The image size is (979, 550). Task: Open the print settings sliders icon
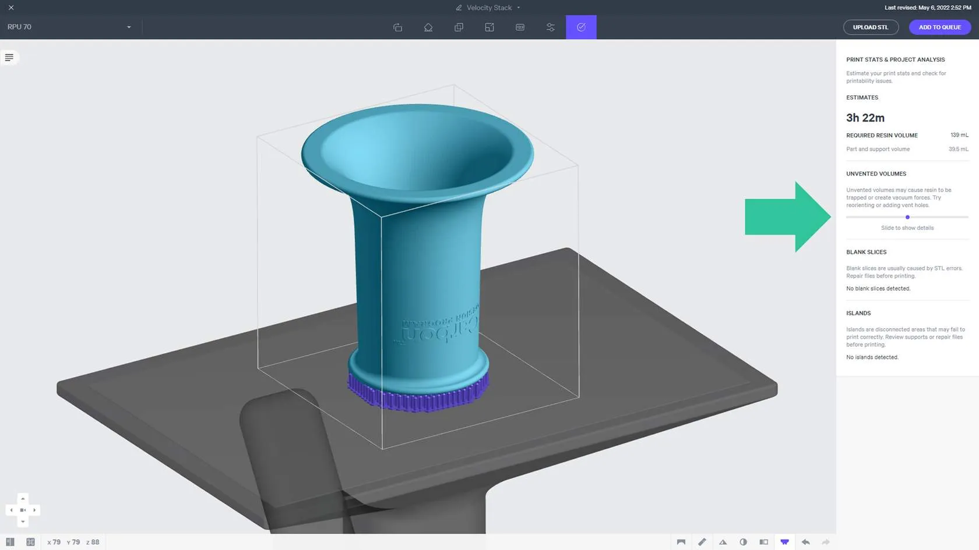tap(551, 27)
